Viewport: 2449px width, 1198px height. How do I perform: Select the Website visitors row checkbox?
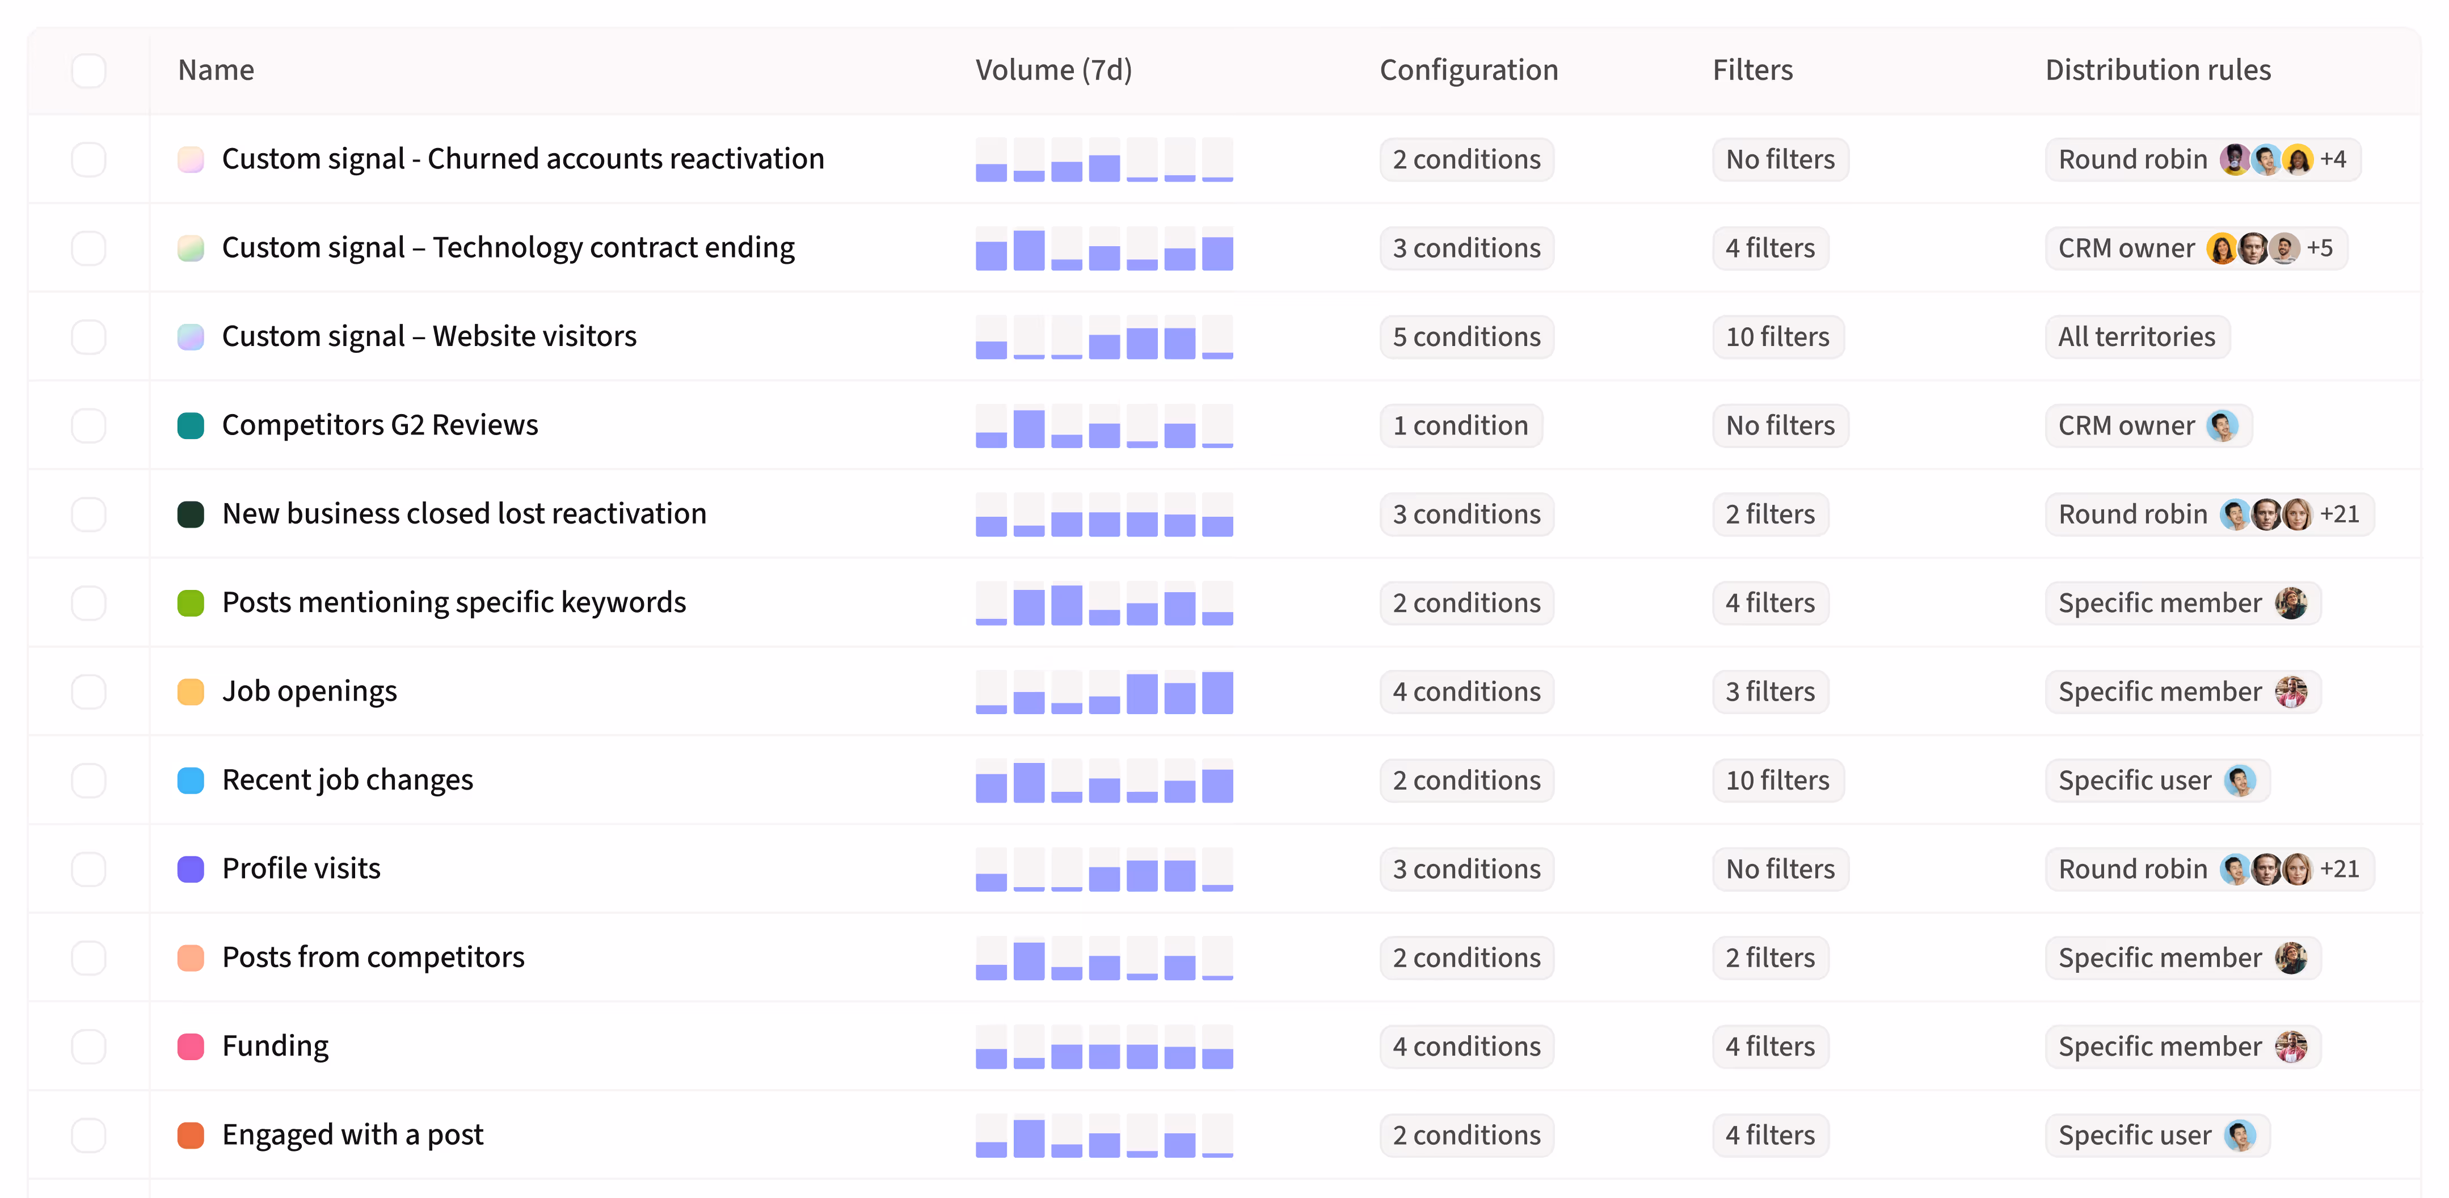coord(88,336)
